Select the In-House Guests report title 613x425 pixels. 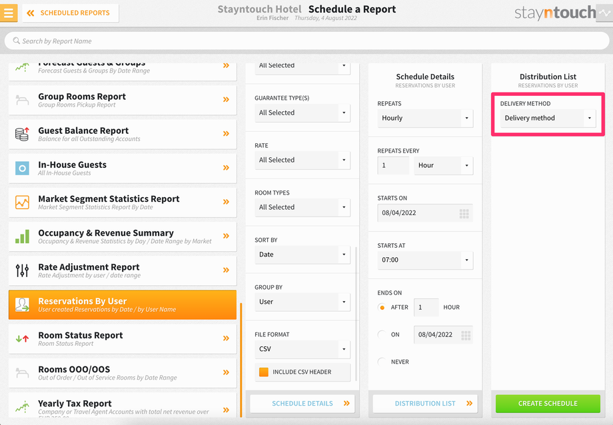tap(73, 165)
